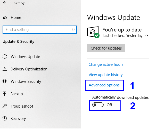
Task: Click the Windows Update sync arrows icon
Action: point(5,56)
